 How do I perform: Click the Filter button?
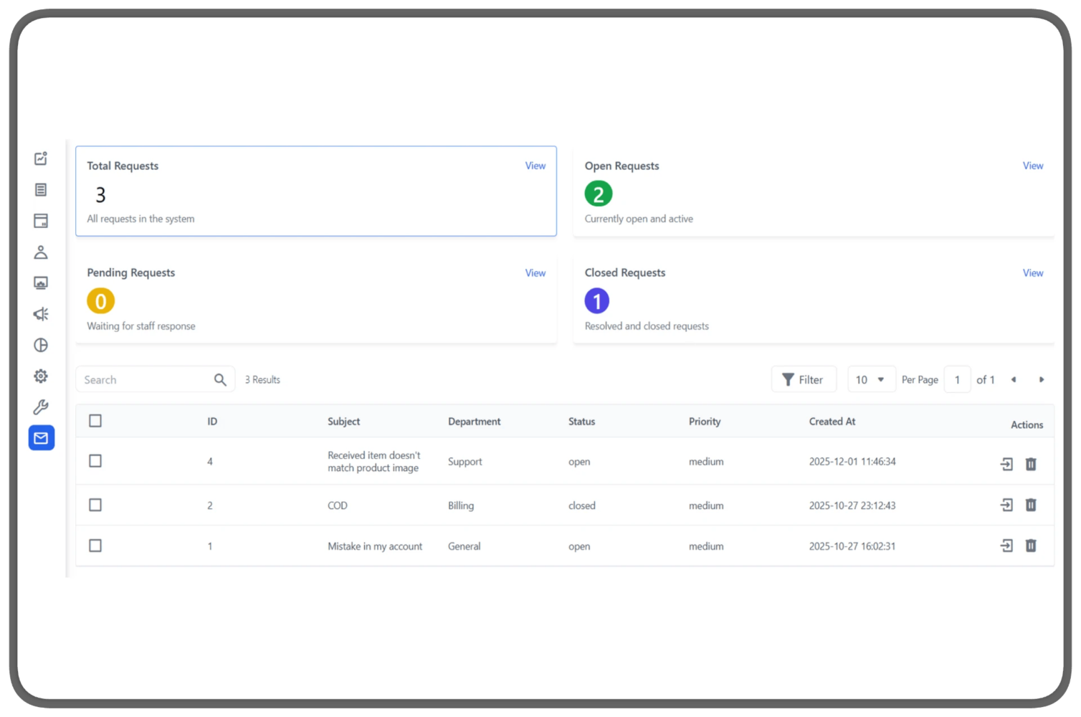[803, 379]
